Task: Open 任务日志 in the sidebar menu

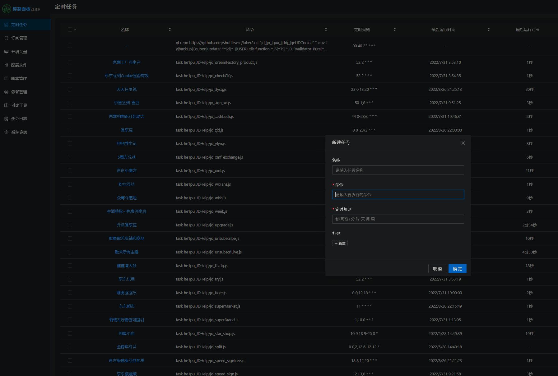Action: (19, 118)
